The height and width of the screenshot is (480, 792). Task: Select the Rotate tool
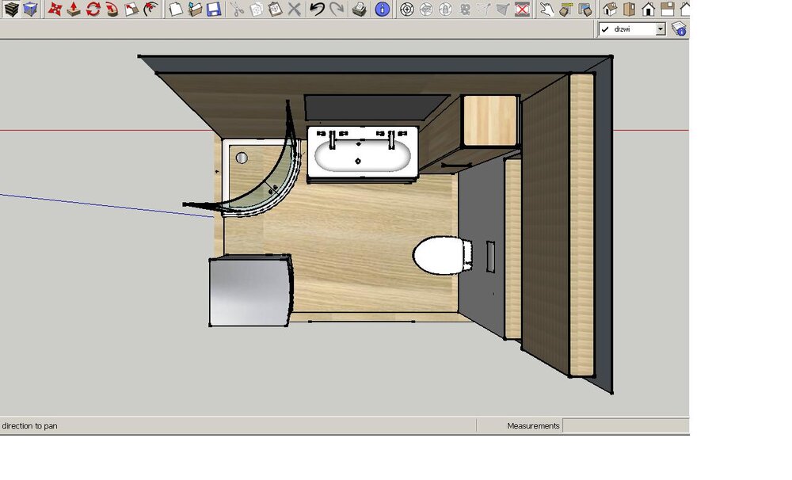pos(93,10)
